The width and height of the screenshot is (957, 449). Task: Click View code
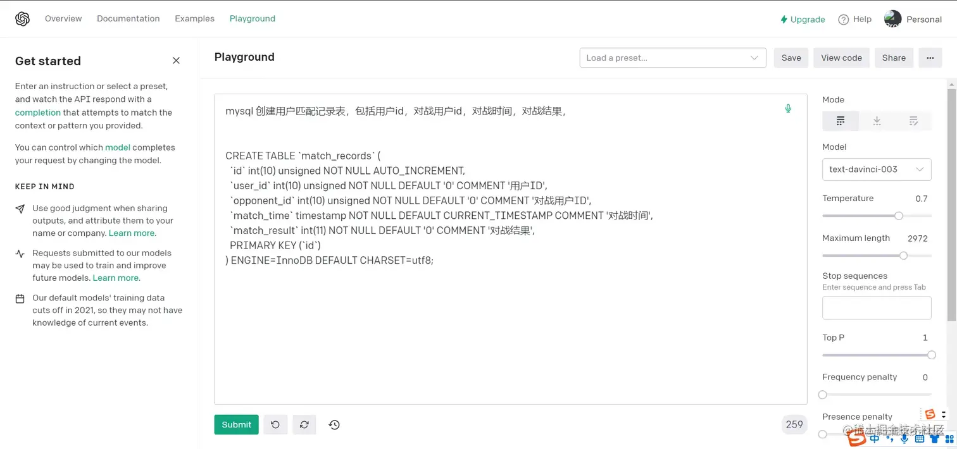[841, 58]
